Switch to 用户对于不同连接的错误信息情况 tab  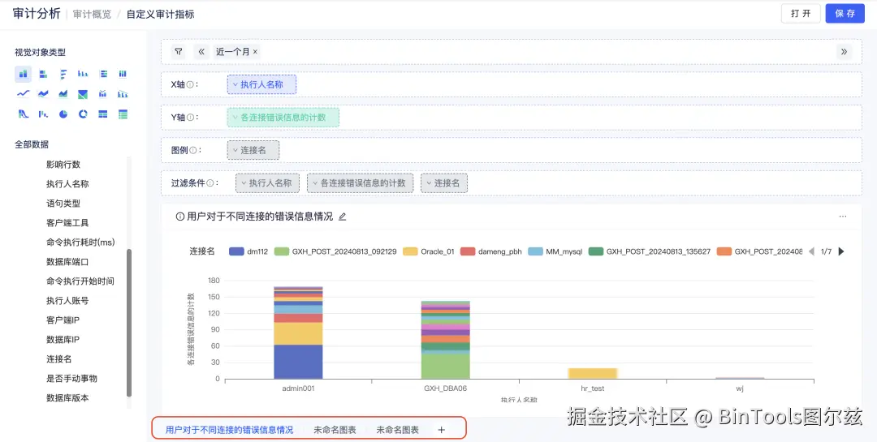[229, 430]
